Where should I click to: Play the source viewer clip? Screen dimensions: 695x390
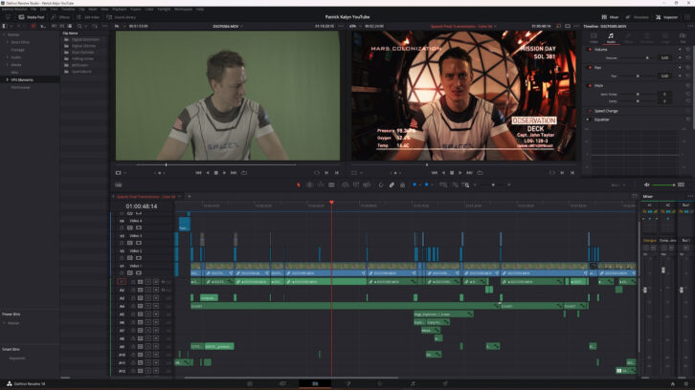tap(225, 173)
